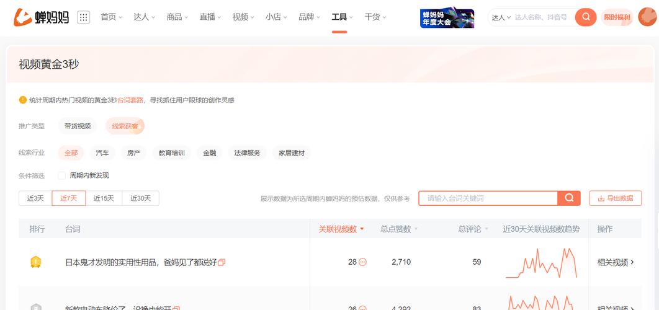Click the 视频黄金3秒 page title

point(49,64)
